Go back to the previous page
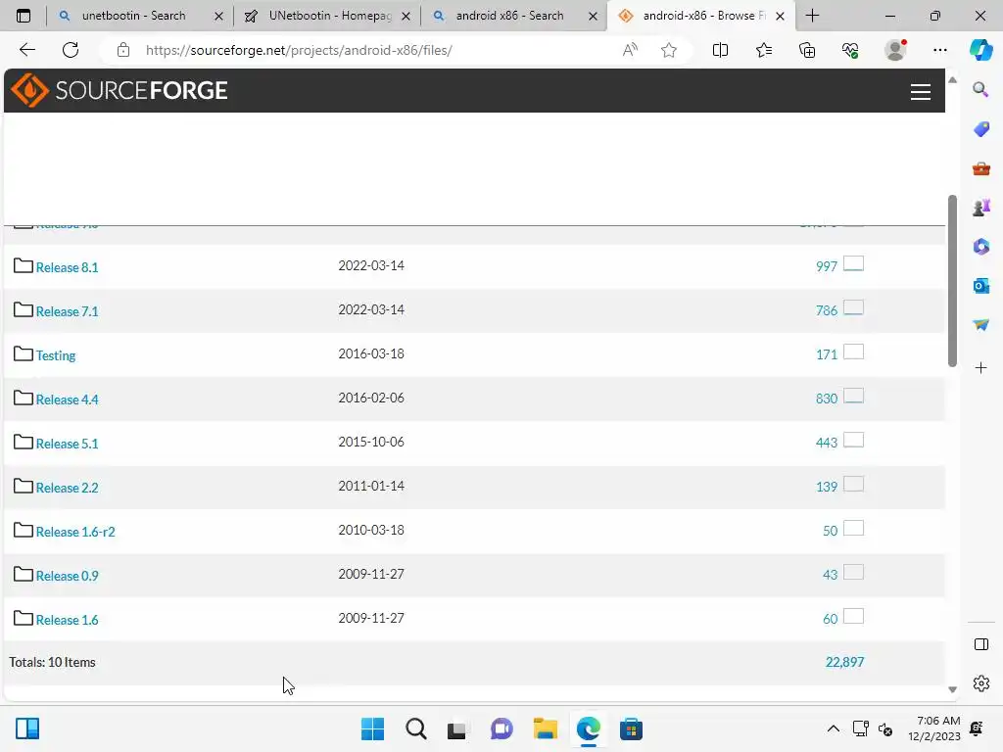The image size is (1003, 752). click(x=26, y=50)
